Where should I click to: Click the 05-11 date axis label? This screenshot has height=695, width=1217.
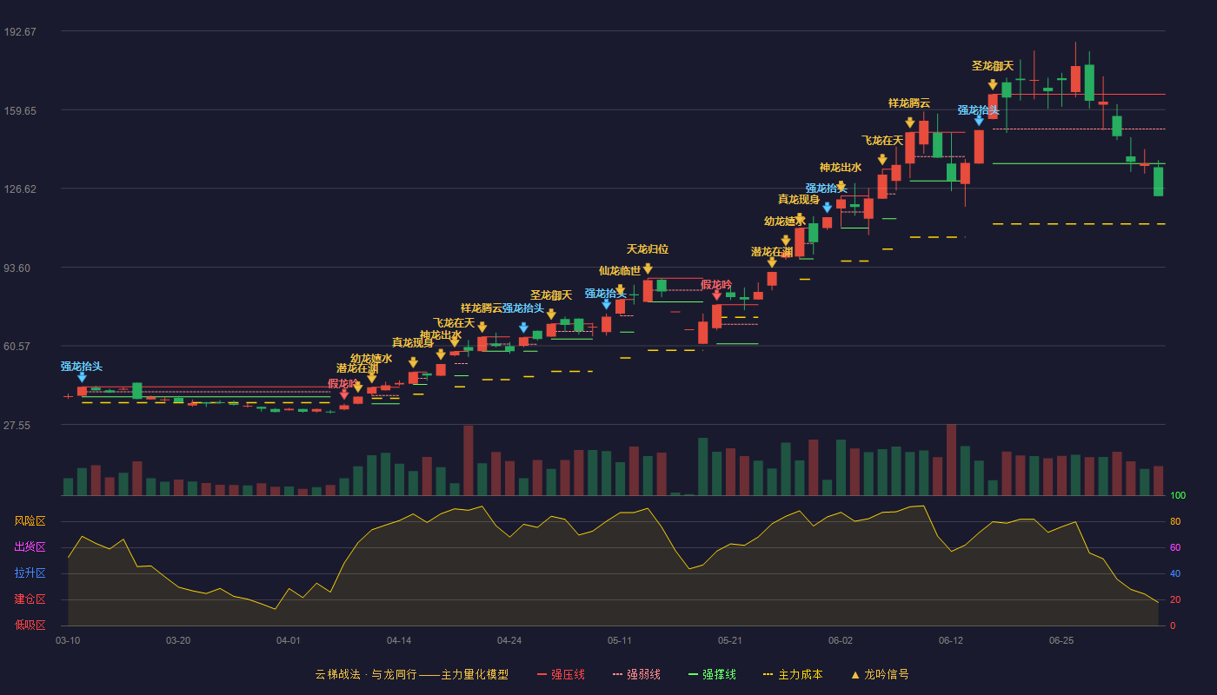click(620, 640)
